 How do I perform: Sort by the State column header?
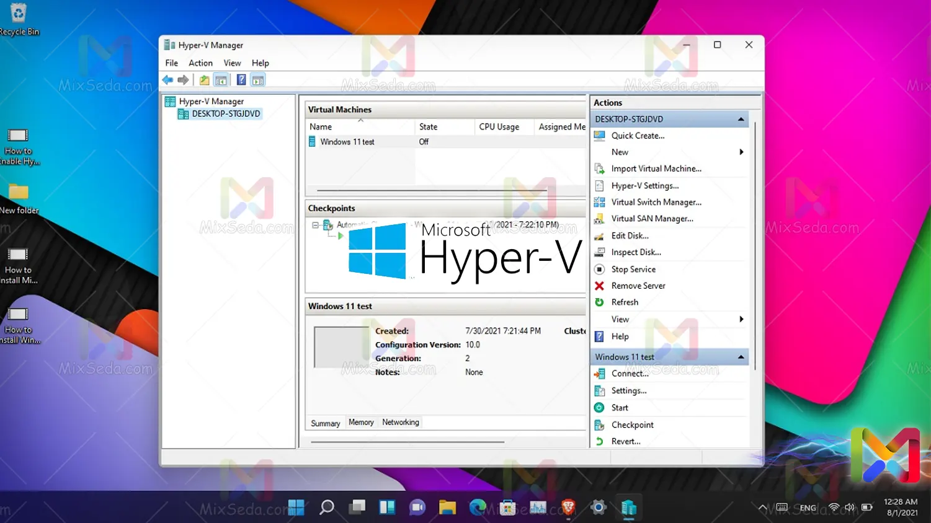pyautogui.click(x=428, y=127)
